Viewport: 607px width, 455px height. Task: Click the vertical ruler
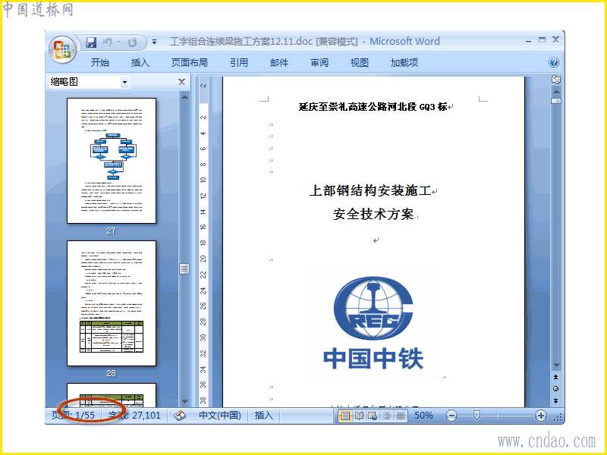click(x=203, y=242)
